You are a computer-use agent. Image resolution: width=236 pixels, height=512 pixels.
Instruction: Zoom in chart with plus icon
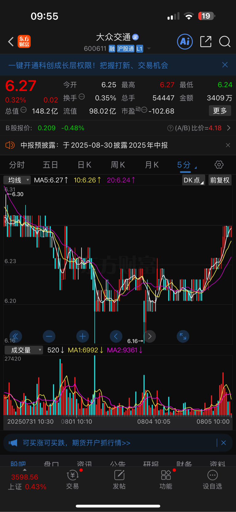[x=82, y=336]
